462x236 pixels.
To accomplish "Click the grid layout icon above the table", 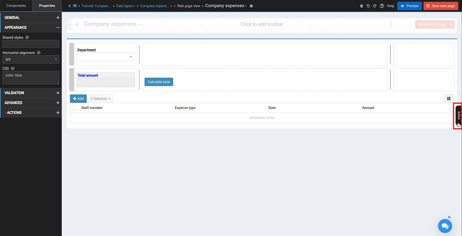I will pos(449,99).
